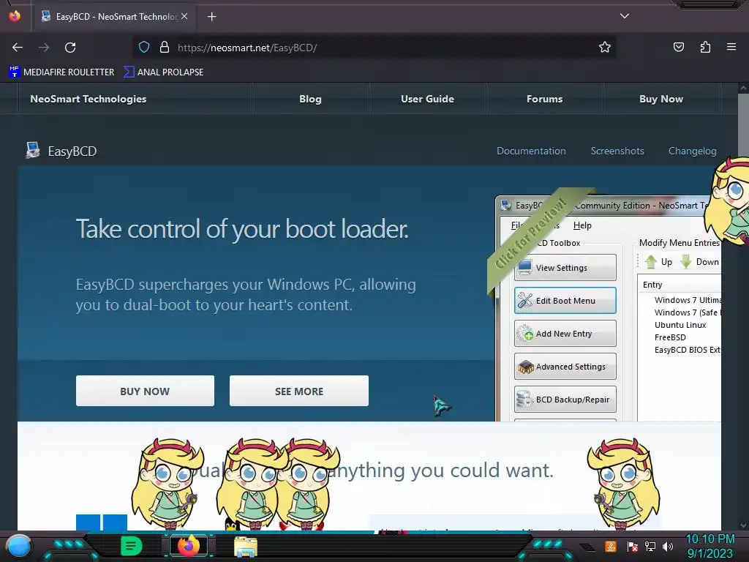Viewport: 749px width, 562px height.
Task: Select the Windows 7 Ultimate entry
Action: click(x=688, y=300)
